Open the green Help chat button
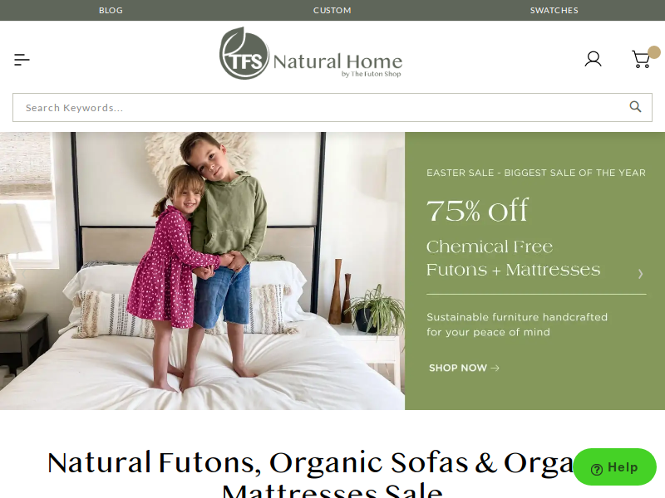 coord(614,467)
